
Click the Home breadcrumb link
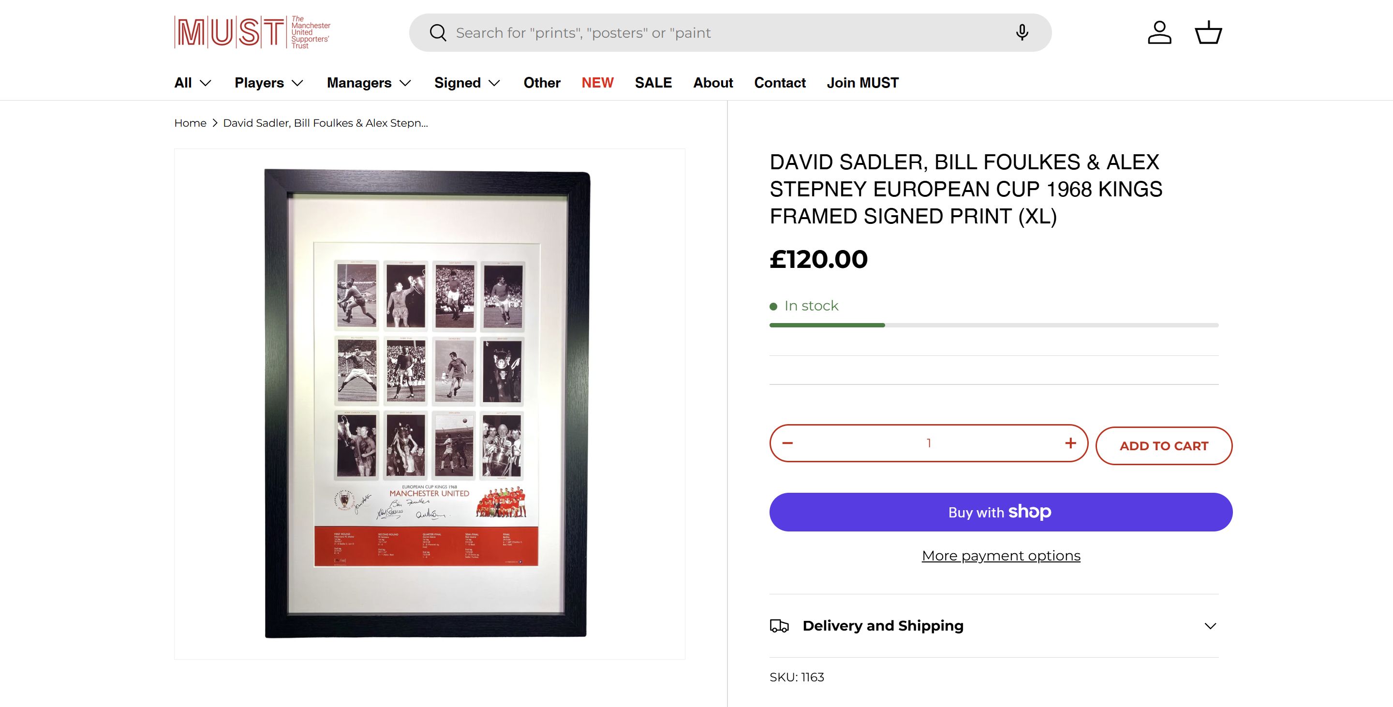point(191,123)
